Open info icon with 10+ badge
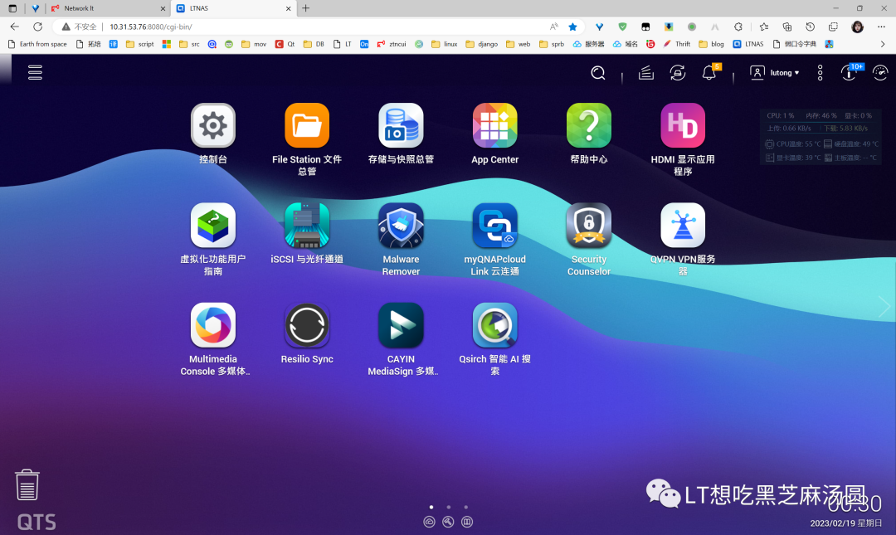The width and height of the screenshot is (896, 535). [850, 72]
